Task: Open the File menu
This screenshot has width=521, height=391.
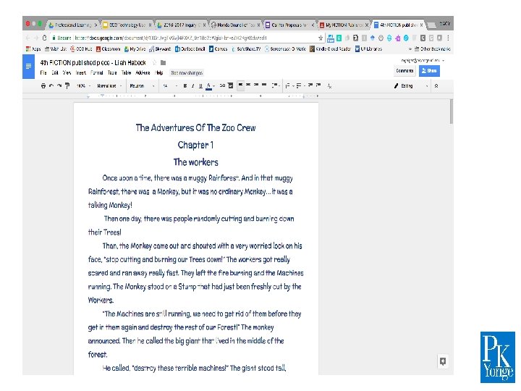Action: (43, 73)
